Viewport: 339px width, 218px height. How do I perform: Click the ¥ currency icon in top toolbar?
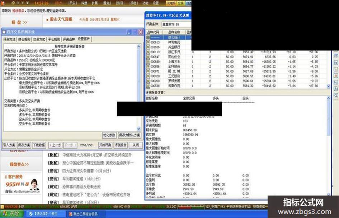pyautogui.click(x=28, y=3)
